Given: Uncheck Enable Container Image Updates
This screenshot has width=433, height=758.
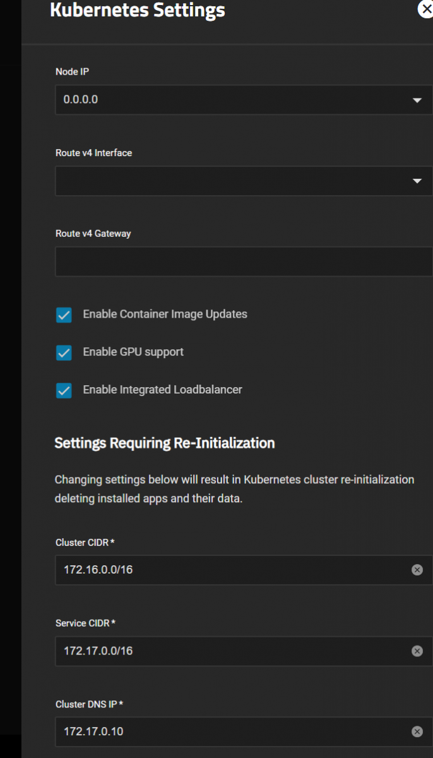Looking at the screenshot, I should pyautogui.click(x=64, y=315).
